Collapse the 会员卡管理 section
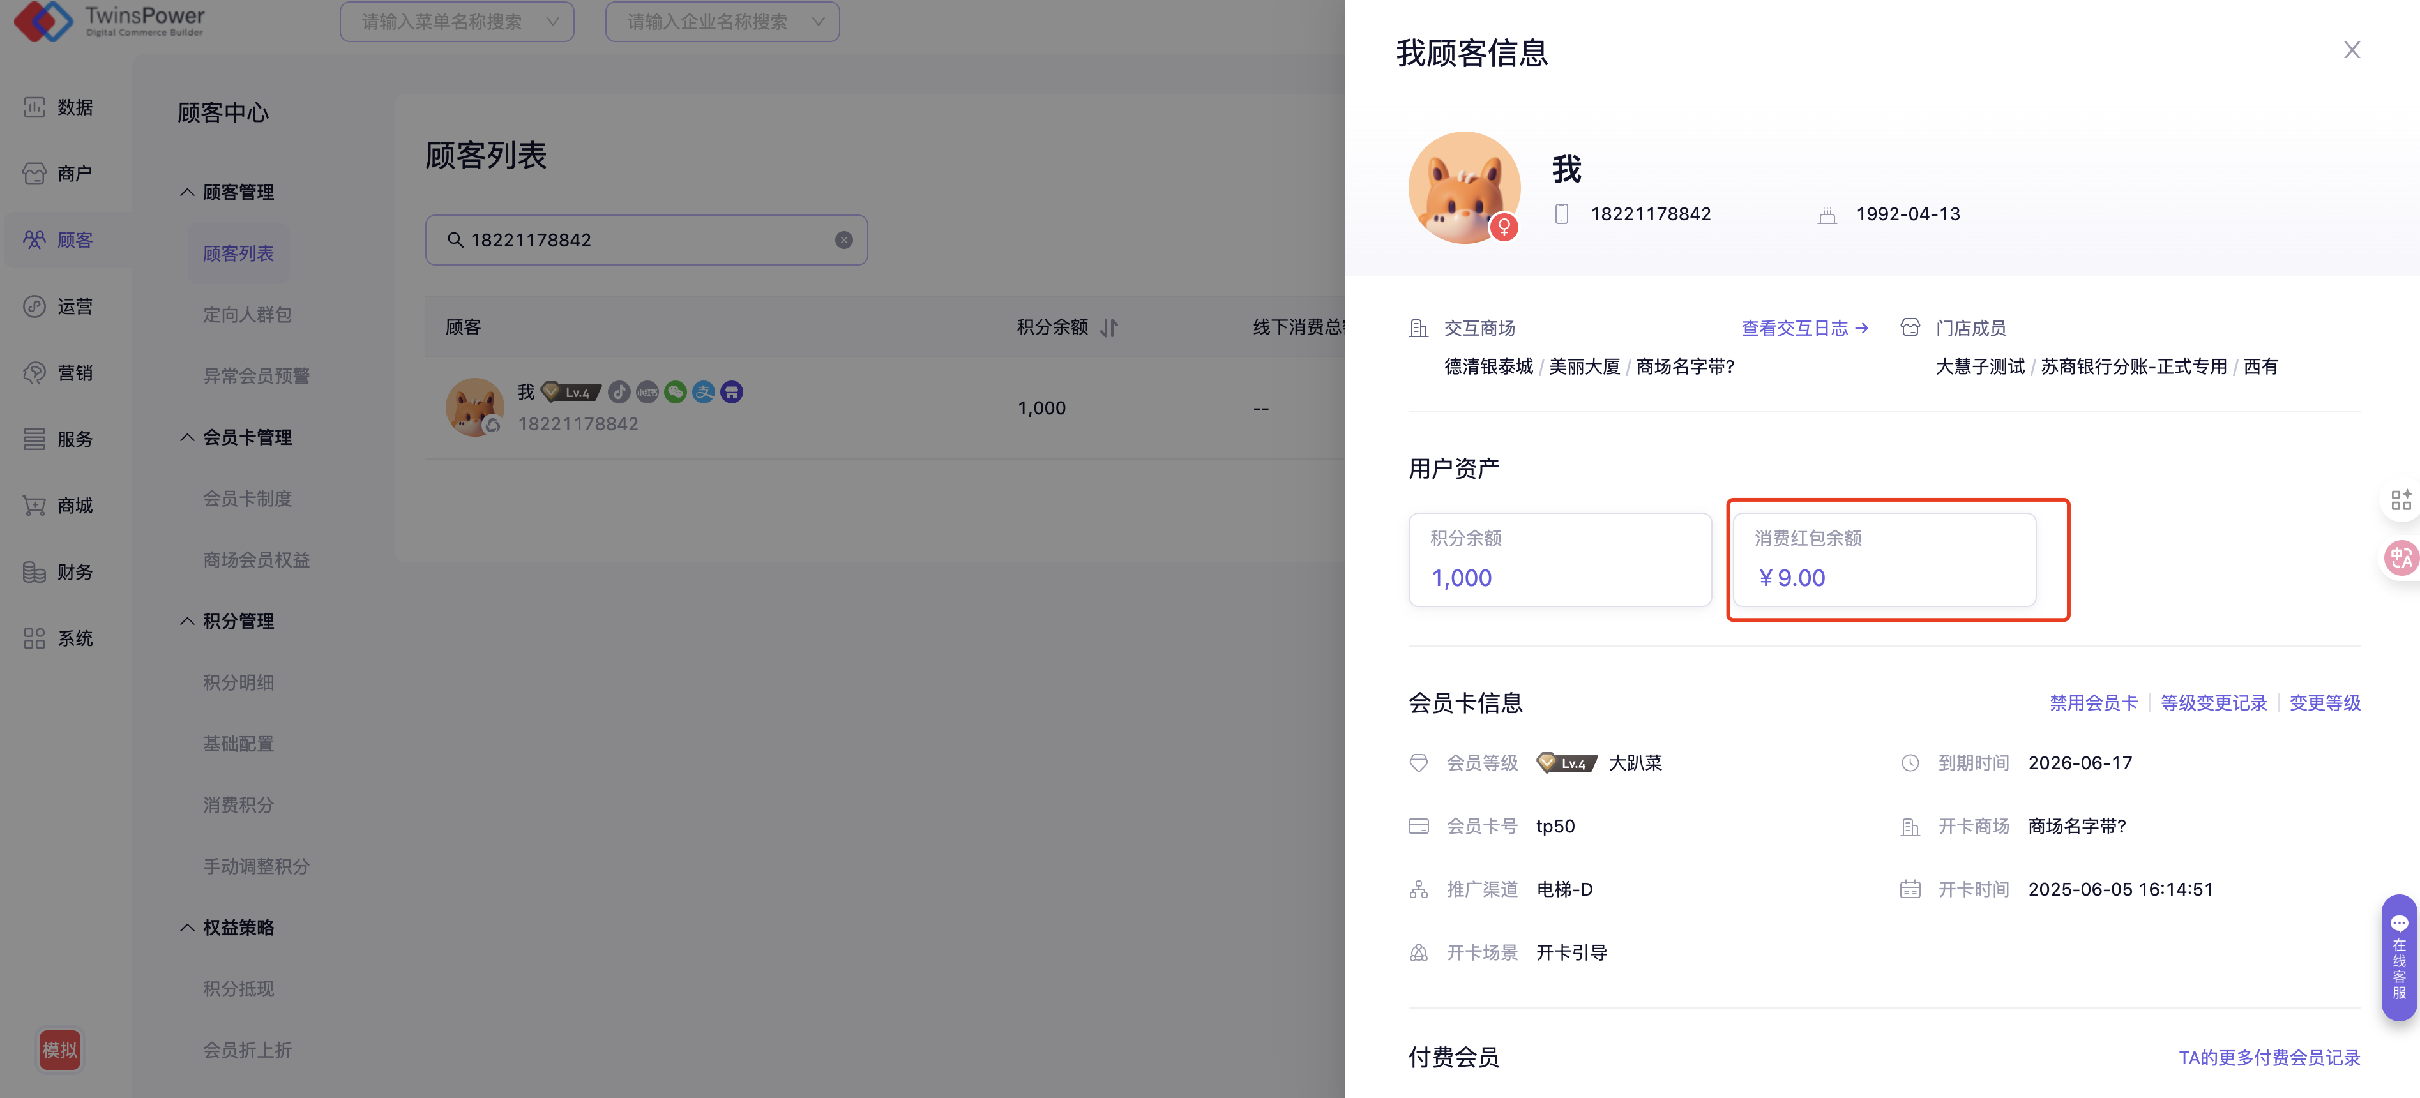 click(x=187, y=438)
